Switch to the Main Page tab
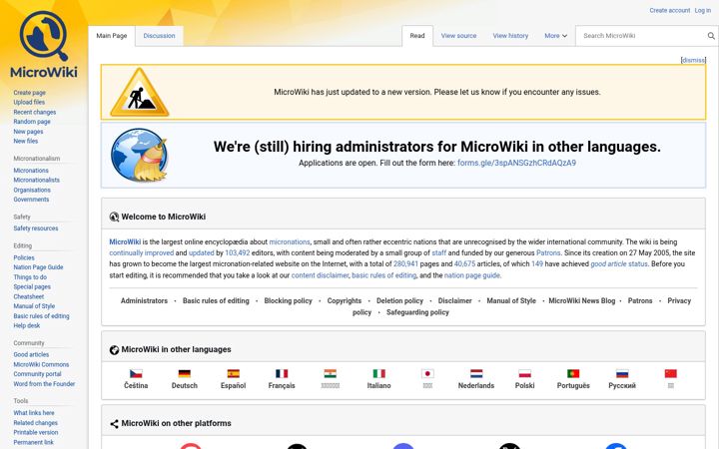Image resolution: width=719 pixels, height=449 pixels. (x=112, y=36)
